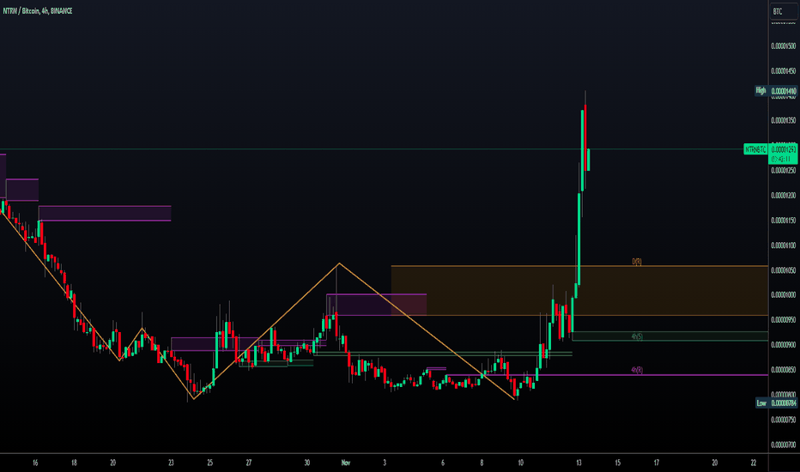Viewport: 800px width, 472px height.
Task: Select the orange D(R) resistance zone rectangle
Action: pos(579,291)
